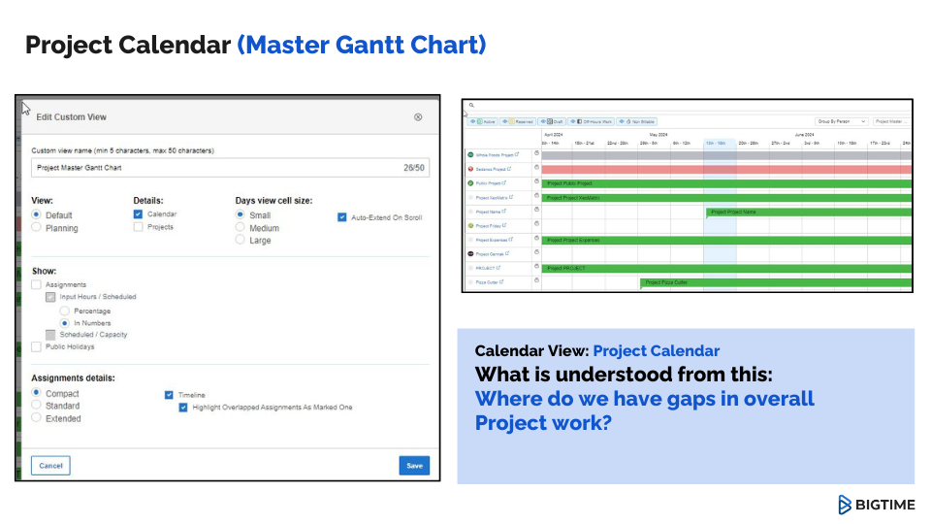Image resolution: width=931 pixels, height=524 pixels.
Task: Select Large days view cell size
Action: point(240,240)
